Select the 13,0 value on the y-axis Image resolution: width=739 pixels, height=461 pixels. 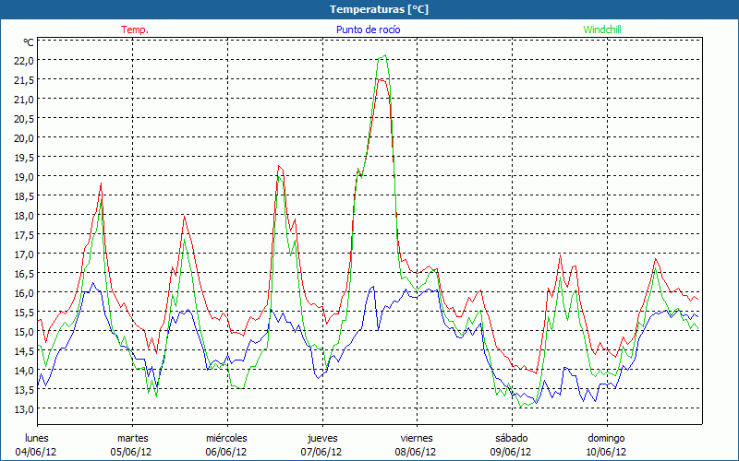[x=24, y=408]
